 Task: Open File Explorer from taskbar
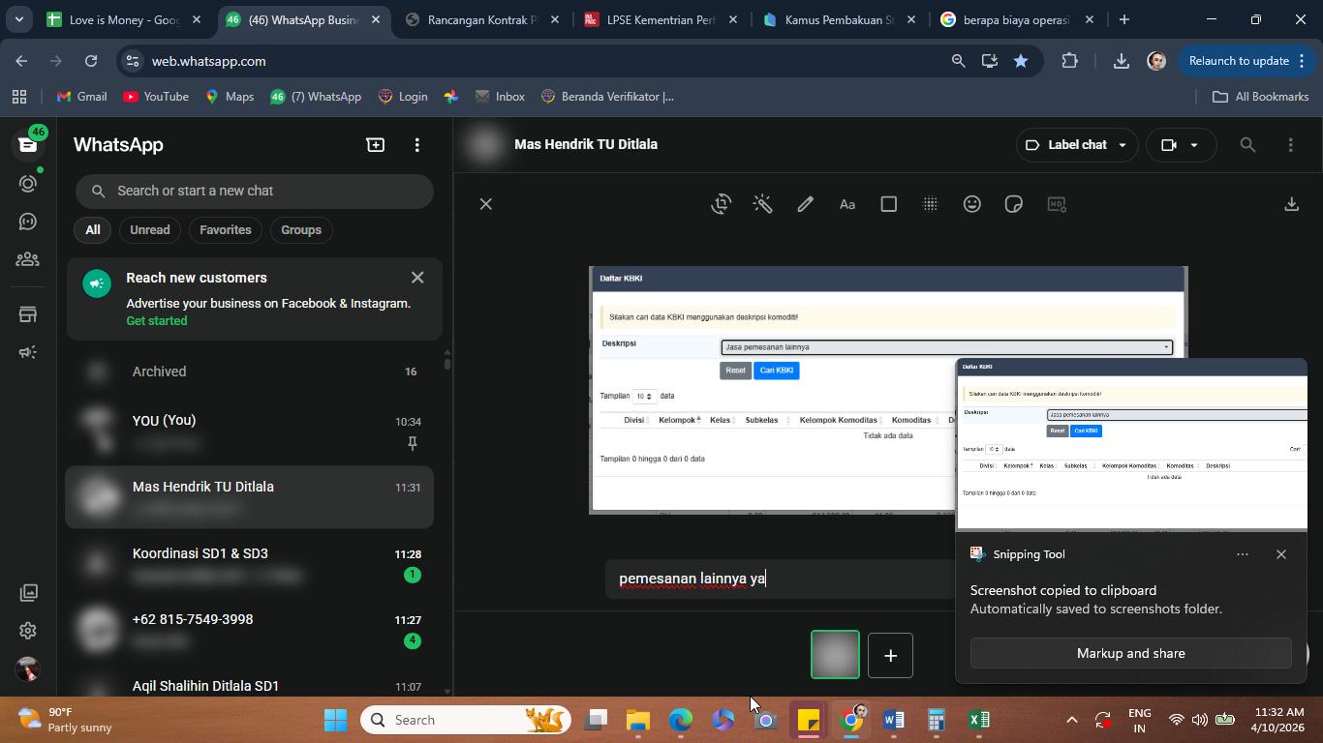click(637, 720)
